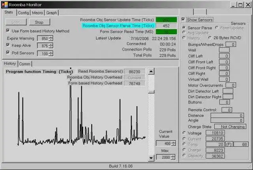This screenshot has width=253, height=170.
Task: Switch to the Stats tab
Action: tap(9, 12)
